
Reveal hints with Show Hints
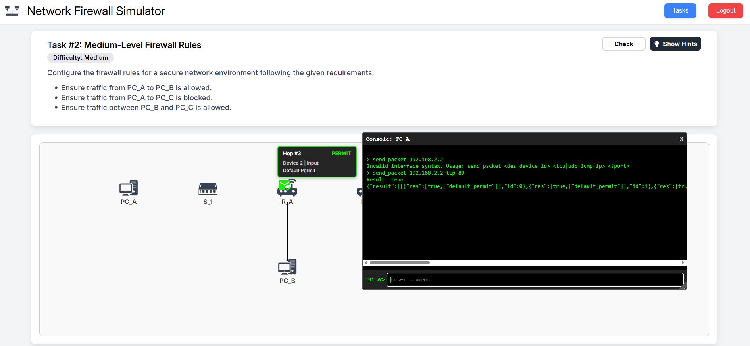pyautogui.click(x=675, y=44)
